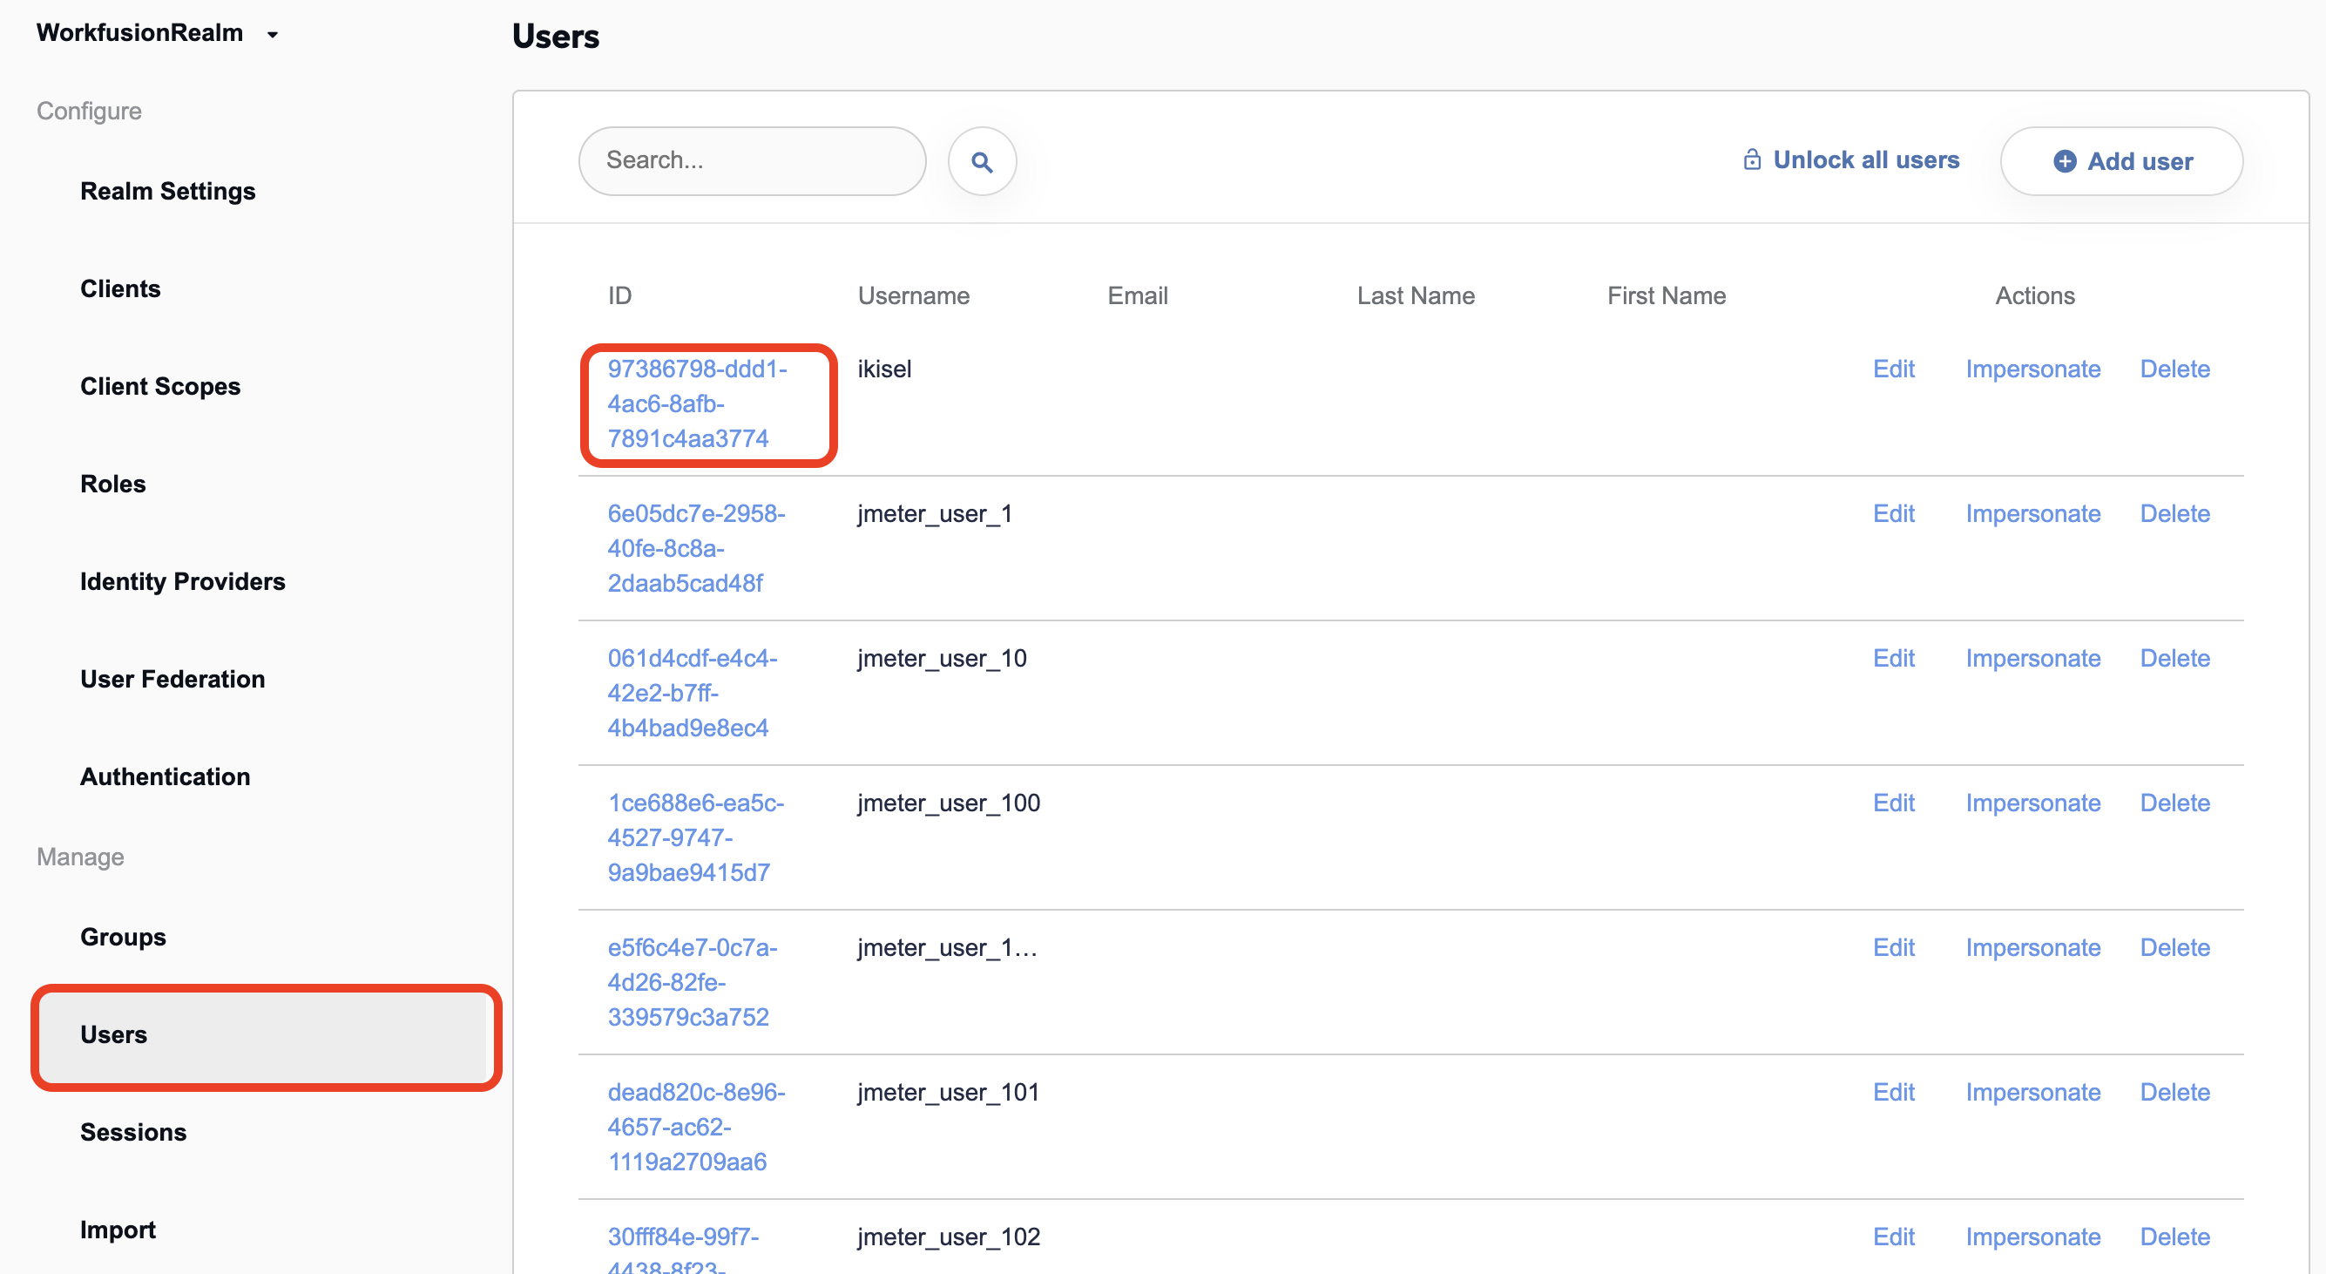Click the WorkfusionRealm realm name

coord(140,33)
